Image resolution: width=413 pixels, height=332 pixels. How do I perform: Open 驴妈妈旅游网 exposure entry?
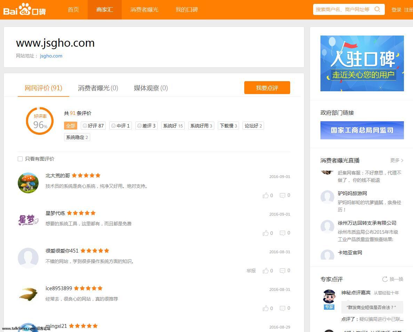(352, 193)
